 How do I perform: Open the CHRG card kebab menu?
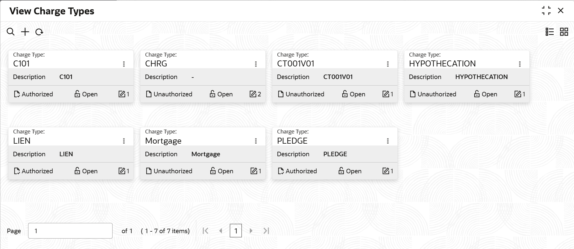click(x=256, y=64)
